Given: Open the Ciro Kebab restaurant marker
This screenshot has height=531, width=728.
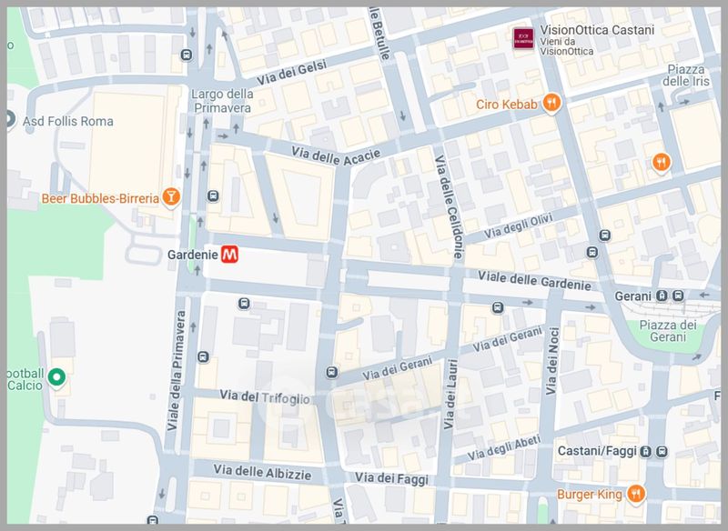Looking at the screenshot, I should pyautogui.click(x=551, y=103).
